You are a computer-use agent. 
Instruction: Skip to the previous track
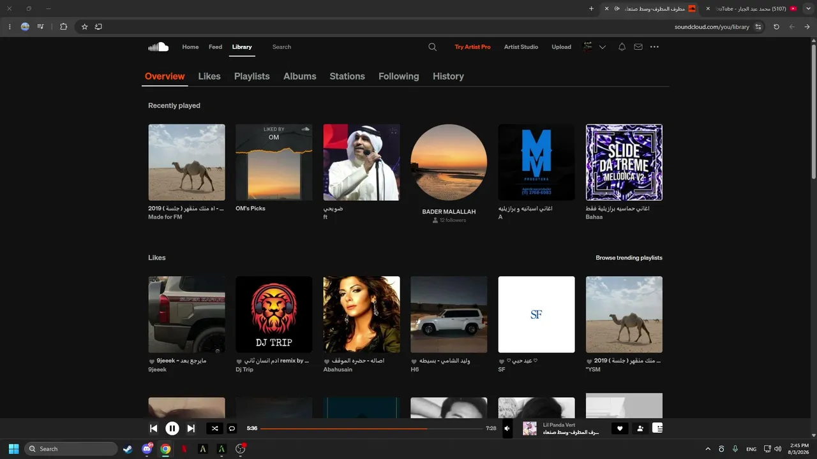[x=154, y=428]
